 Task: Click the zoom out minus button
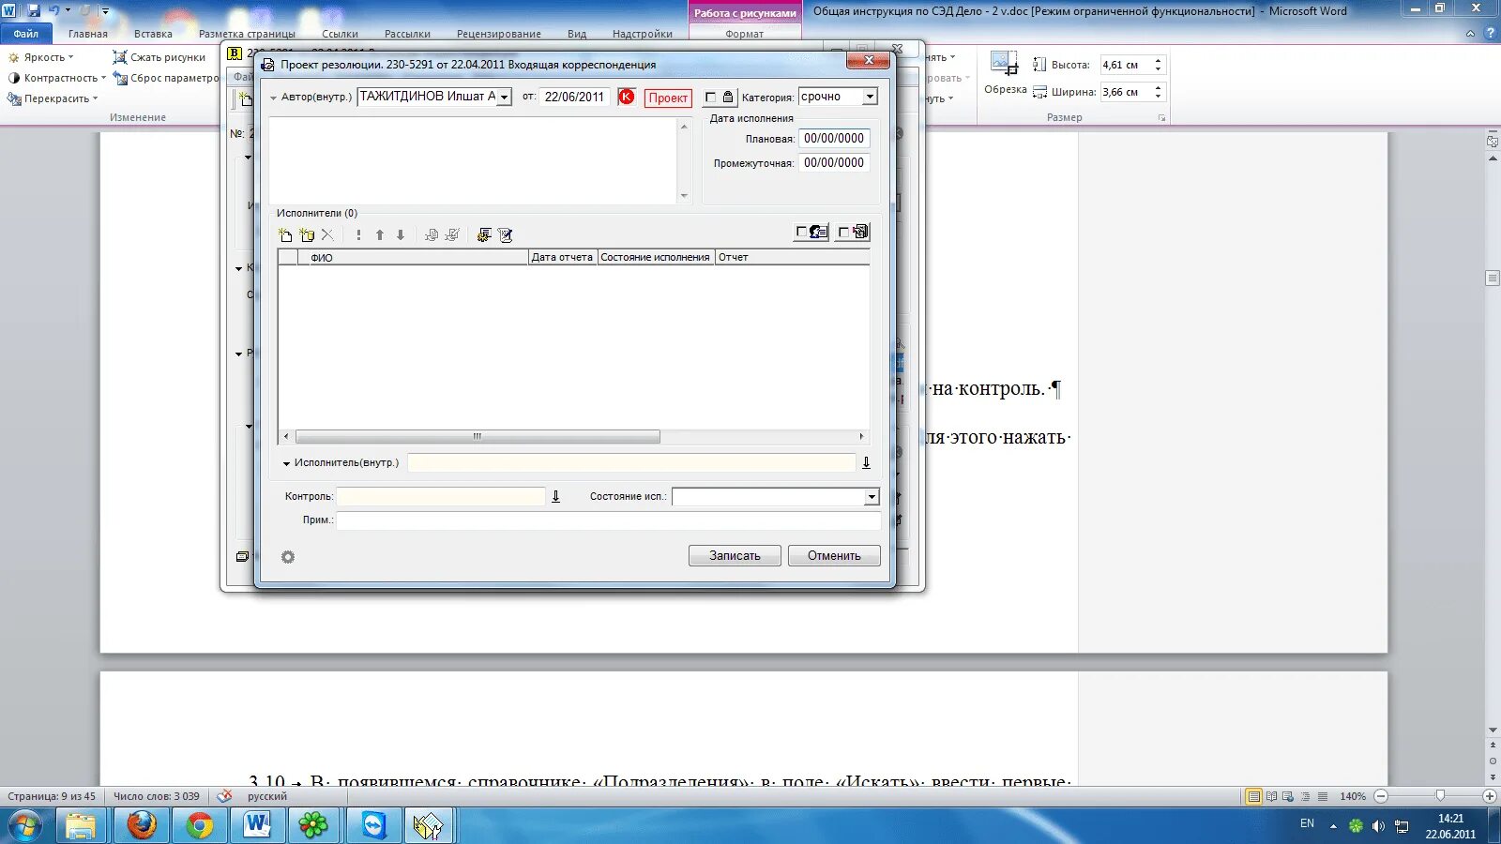pyautogui.click(x=1381, y=796)
